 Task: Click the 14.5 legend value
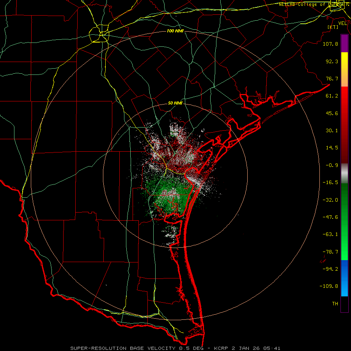[332, 148]
